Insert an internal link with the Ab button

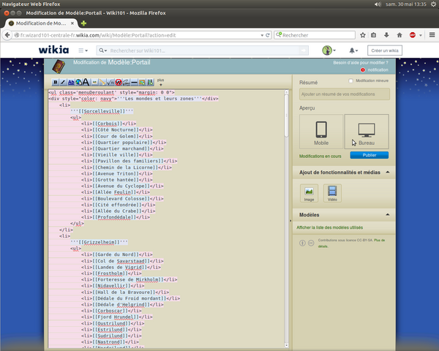coord(71,83)
